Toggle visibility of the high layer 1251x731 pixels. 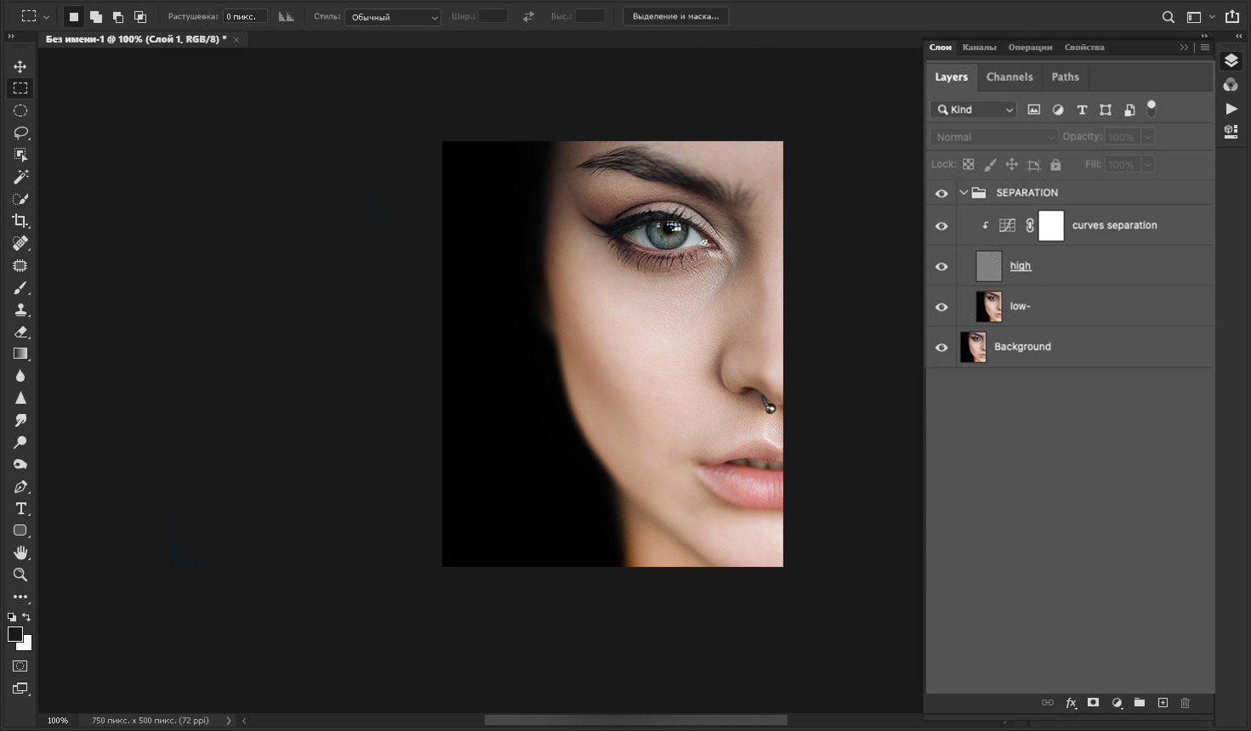pyautogui.click(x=941, y=265)
